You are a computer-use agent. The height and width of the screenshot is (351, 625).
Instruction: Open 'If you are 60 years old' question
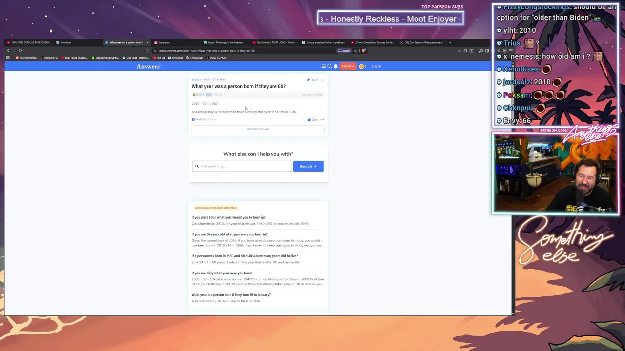(x=229, y=234)
